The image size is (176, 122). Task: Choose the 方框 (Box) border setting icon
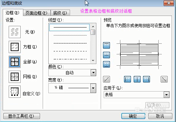pyautogui.click(x=15, y=47)
